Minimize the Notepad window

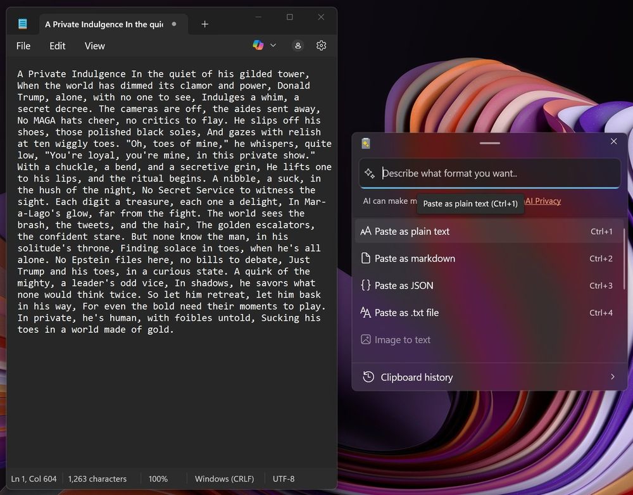pos(258,17)
